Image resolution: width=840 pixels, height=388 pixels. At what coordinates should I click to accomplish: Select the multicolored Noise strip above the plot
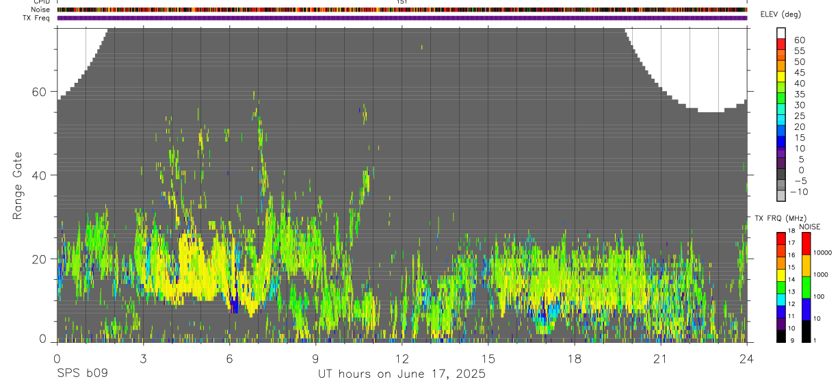point(402,10)
